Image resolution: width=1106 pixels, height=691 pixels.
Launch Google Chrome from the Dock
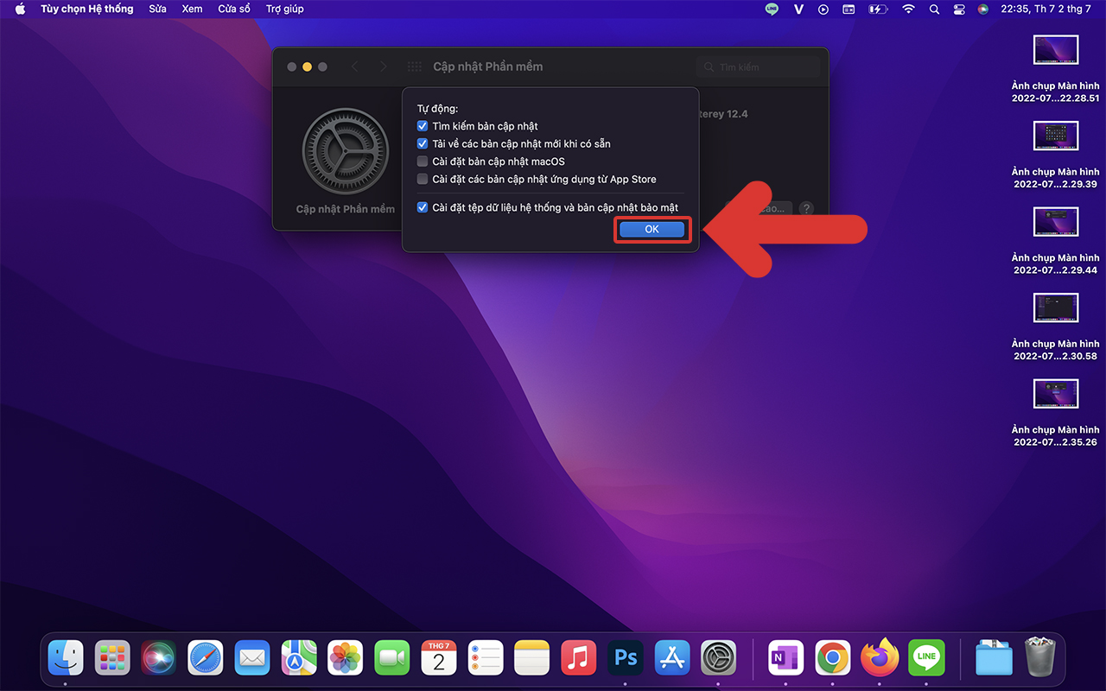833,657
